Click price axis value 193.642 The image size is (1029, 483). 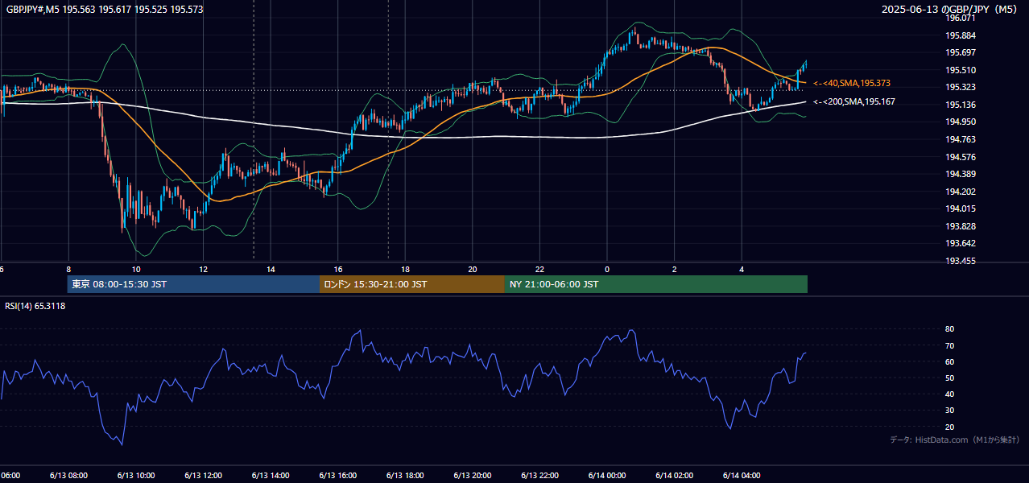961,244
